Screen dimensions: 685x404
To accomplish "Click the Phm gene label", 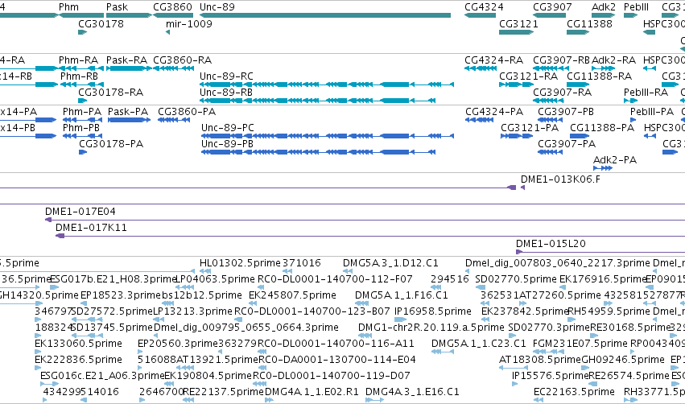I will (68, 7).
